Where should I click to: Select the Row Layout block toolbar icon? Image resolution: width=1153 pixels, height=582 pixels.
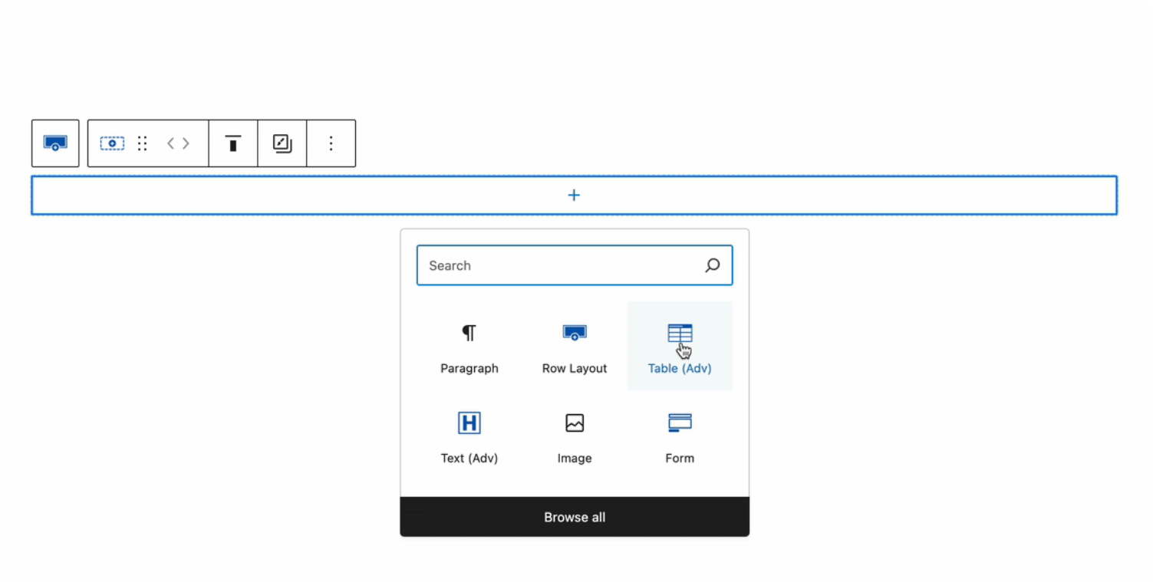(x=54, y=143)
